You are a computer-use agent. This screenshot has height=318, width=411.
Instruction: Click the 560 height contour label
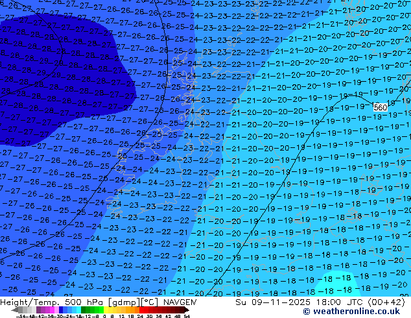(x=381, y=107)
